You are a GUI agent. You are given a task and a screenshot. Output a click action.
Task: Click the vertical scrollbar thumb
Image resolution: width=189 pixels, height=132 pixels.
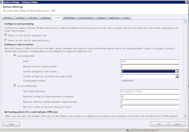[x=185, y=56]
